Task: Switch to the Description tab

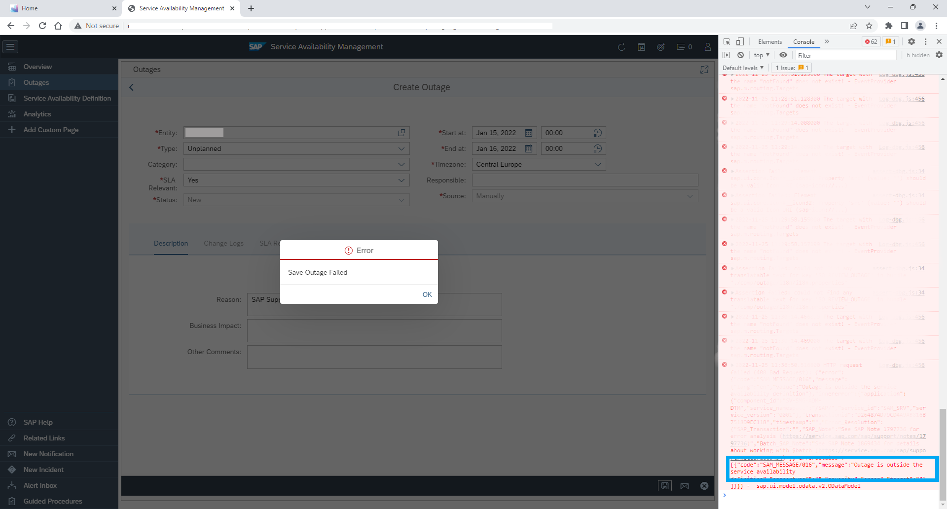Action: [171, 243]
